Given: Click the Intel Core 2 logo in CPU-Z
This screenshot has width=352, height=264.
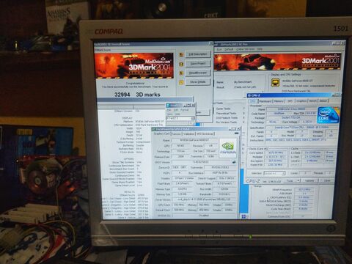Looking at the screenshot, I should (329, 115).
